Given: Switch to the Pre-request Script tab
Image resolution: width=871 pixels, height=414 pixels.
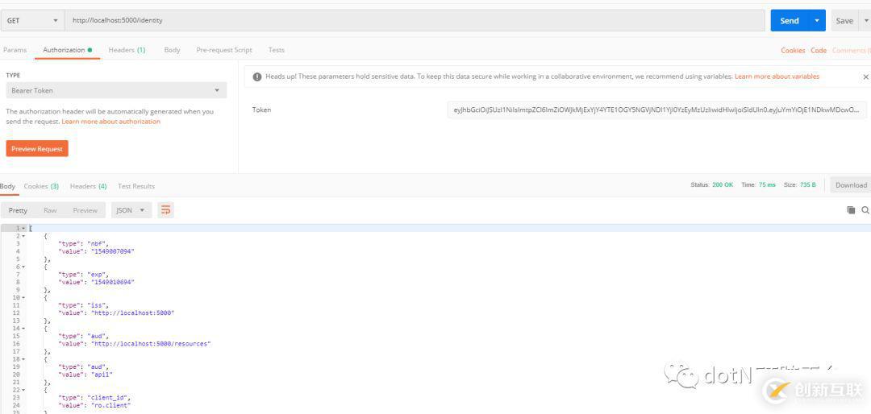Looking at the screenshot, I should pos(224,50).
